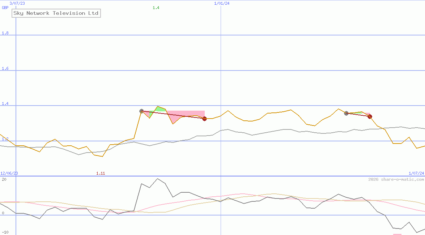Click the 3/07/23 date label
The width and height of the screenshot is (425, 235).
coord(17,3)
